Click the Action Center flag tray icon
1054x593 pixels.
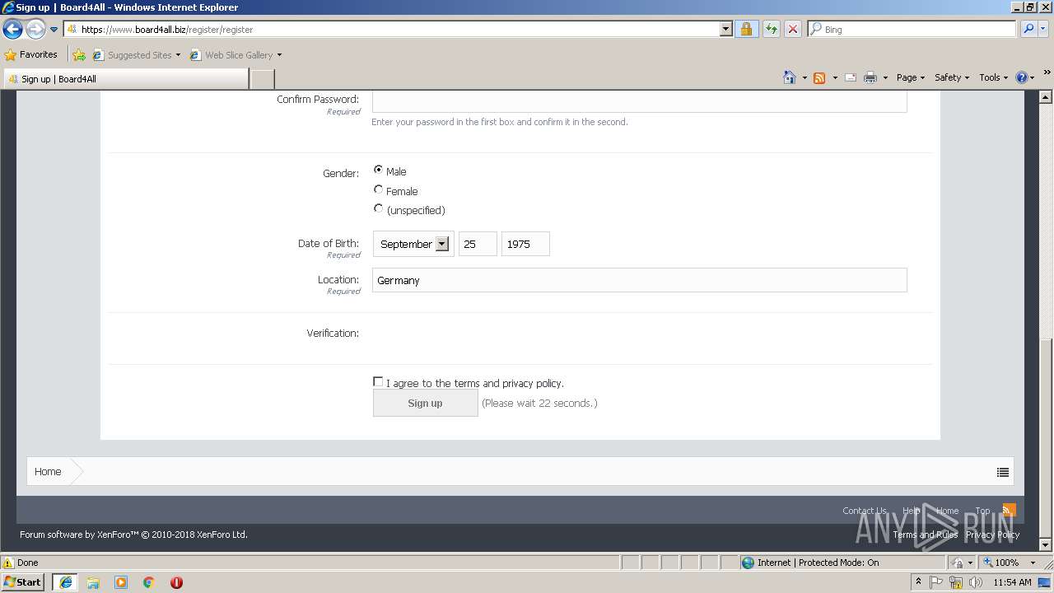[937, 582]
